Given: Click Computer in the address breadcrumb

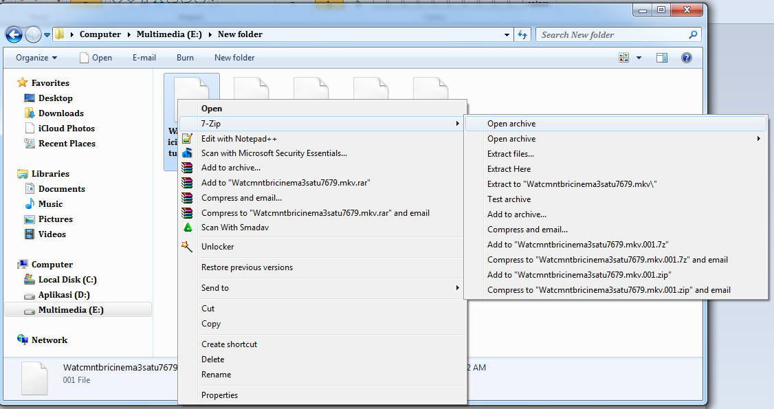Looking at the screenshot, I should pyautogui.click(x=100, y=34).
